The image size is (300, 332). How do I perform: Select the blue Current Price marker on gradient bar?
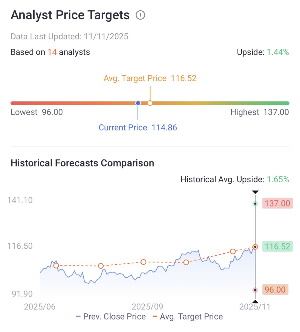[138, 103]
